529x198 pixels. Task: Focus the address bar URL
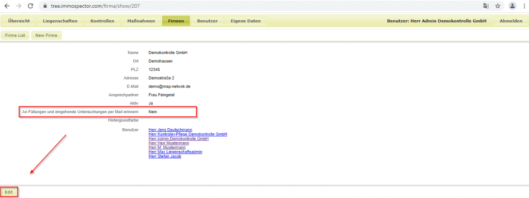point(95,6)
